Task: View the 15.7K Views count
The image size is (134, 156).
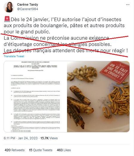Action: 49,138
